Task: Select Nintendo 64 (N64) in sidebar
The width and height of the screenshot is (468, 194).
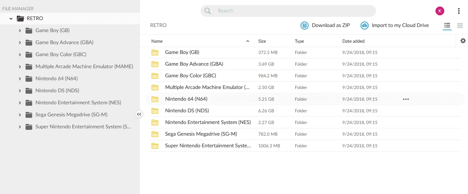Action: coord(56,78)
